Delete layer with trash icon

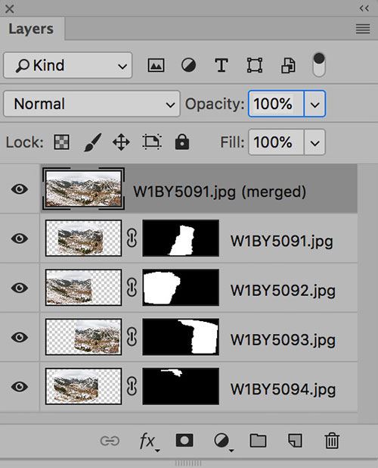pos(332,441)
